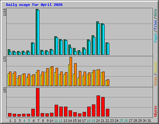Click the tallest red KBytes bar for day 7

pos(38,102)
